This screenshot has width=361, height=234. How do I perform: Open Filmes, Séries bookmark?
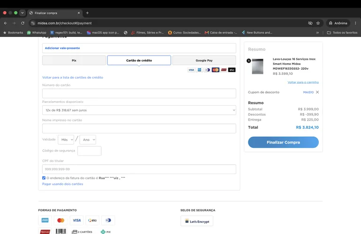(x=147, y=33)
